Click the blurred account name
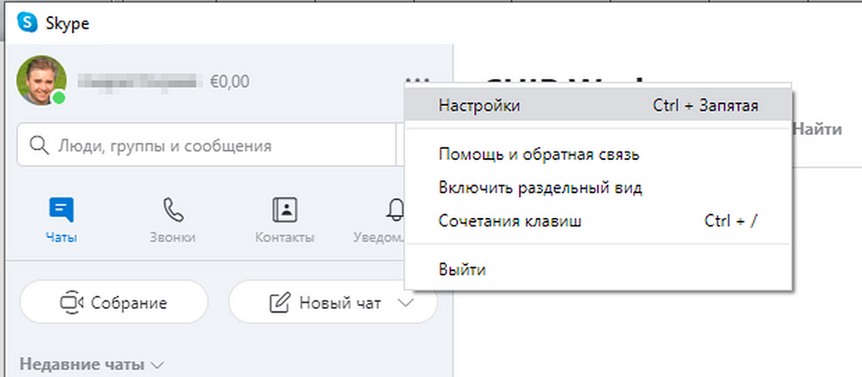The image size is (862, 377). [136, 82]
